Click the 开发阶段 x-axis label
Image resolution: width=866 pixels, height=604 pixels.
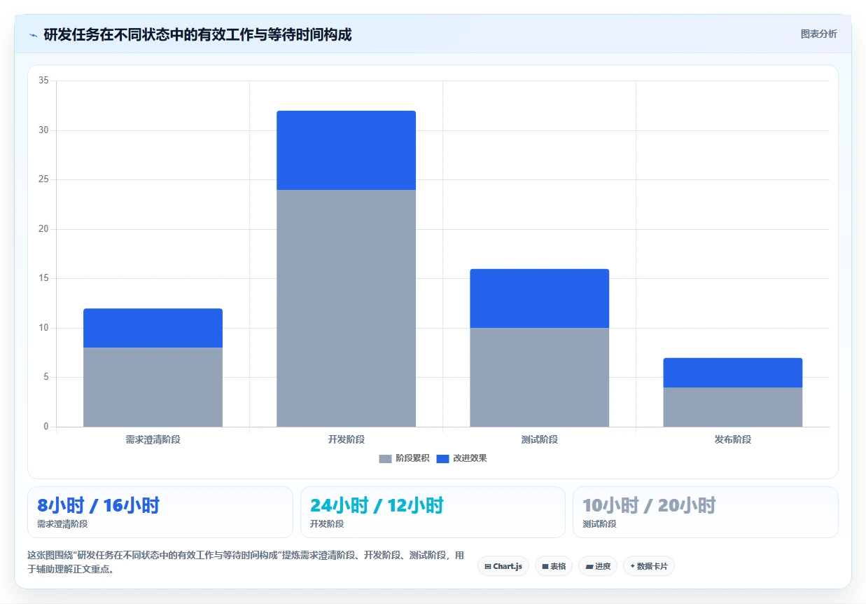(346, 439)
